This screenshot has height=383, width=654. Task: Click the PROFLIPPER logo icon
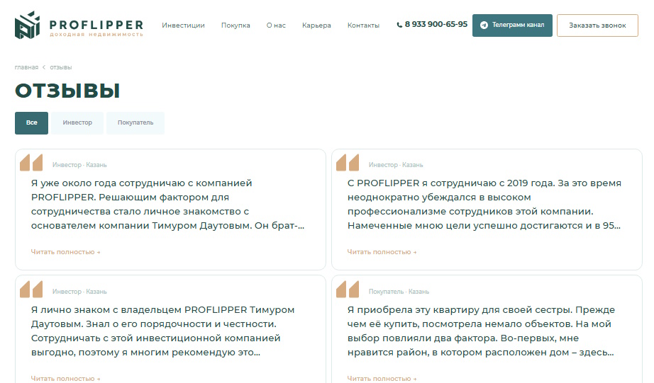28,25
